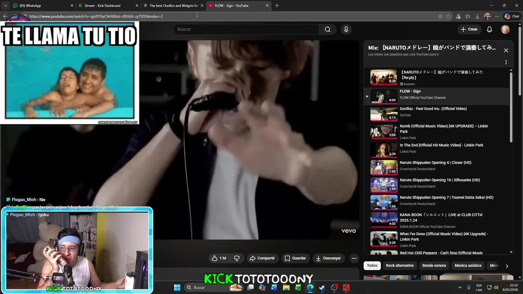The width and height of the screenshot is (523, 294).
Task: Click FLOW - Sign currently playing item
Action: 437,96
